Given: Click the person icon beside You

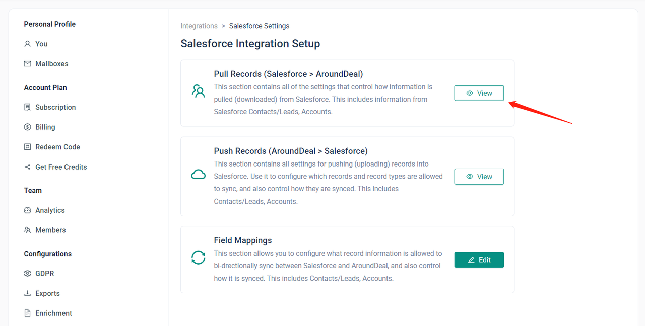Looking at the screenshot, I should [28, 44].
